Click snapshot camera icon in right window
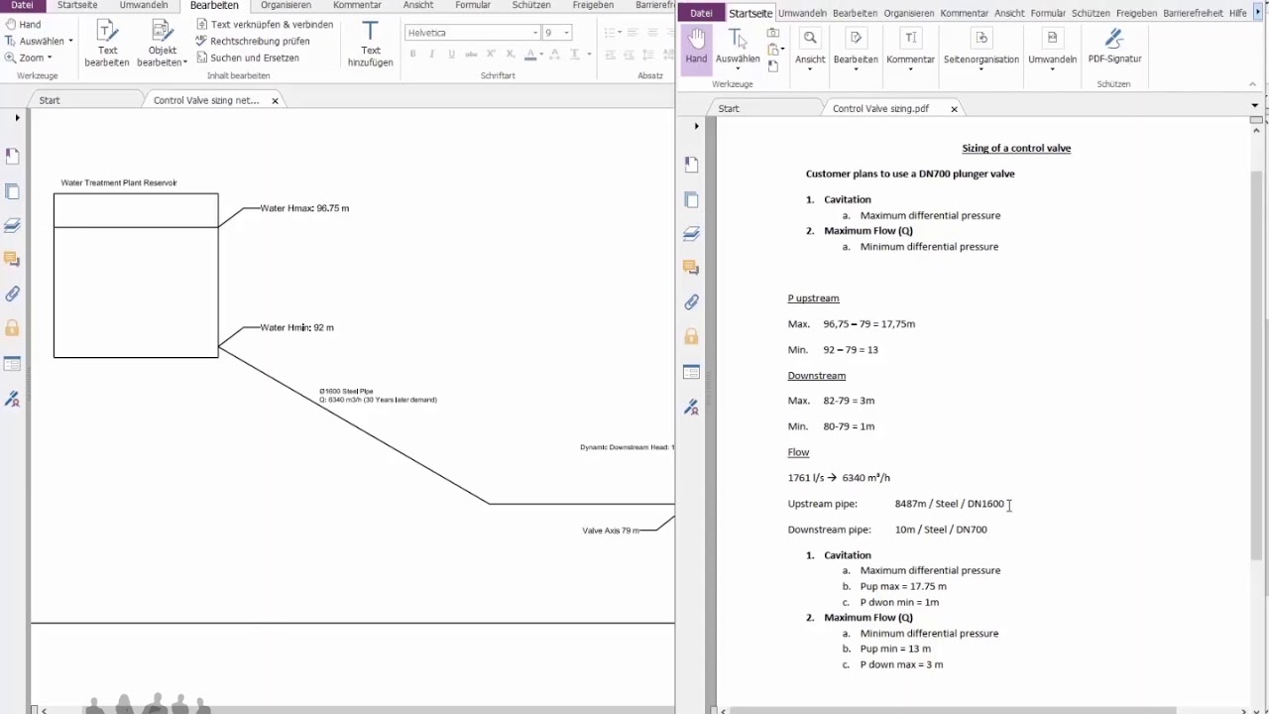Screen dimensions: 1269x714 point(773,33)
